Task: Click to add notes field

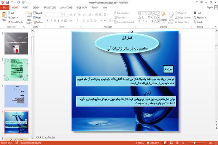Action: [x=46, y=137]
